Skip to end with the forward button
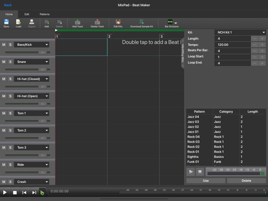Viewport: 268px width, 201px height. [34, 192]
